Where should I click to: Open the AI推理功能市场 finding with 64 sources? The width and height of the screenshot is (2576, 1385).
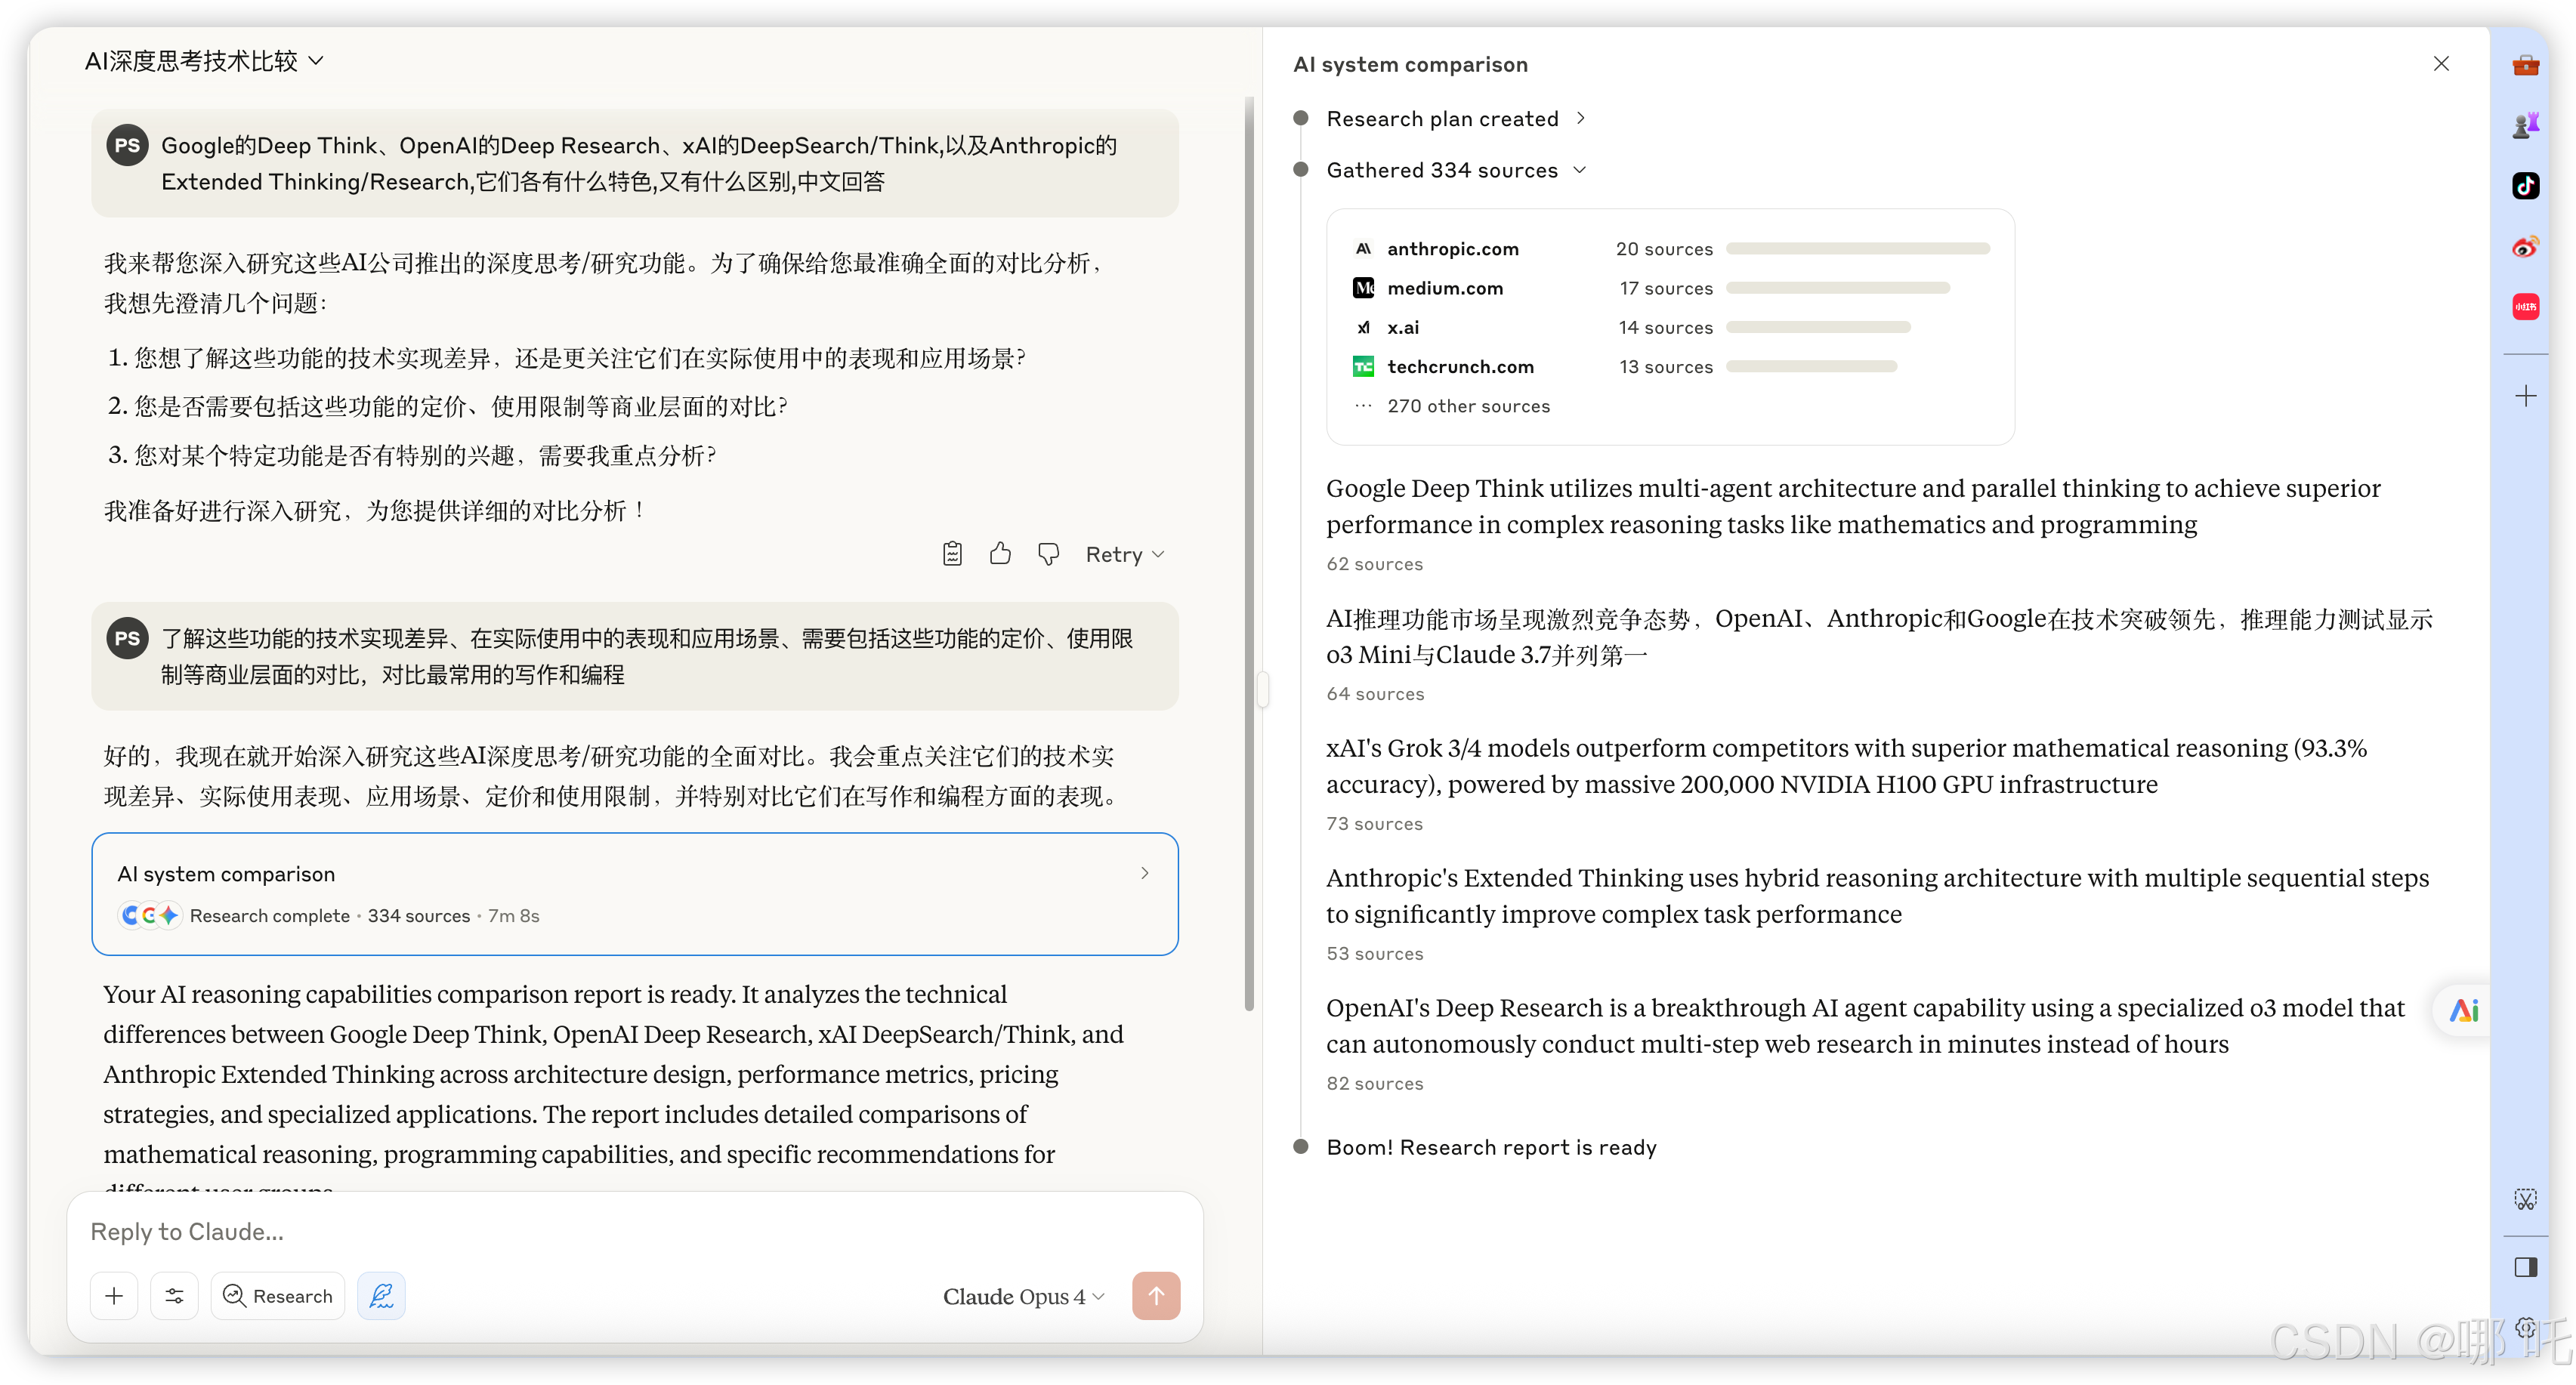point(1880,636)
